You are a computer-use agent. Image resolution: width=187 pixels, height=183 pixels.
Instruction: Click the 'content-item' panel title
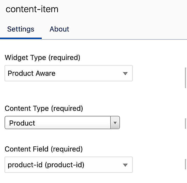[32, 9]
